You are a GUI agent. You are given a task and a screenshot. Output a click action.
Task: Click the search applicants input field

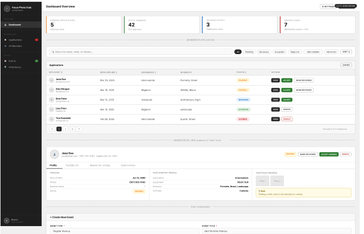point(141,51)
